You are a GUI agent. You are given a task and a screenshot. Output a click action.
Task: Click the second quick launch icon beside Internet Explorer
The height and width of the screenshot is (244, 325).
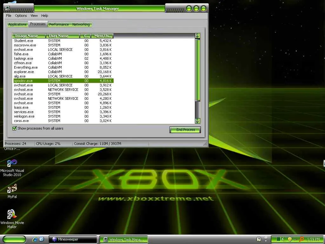(42, 239)
